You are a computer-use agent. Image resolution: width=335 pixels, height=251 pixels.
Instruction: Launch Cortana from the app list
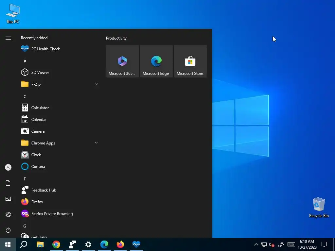(x=59, y=166)
